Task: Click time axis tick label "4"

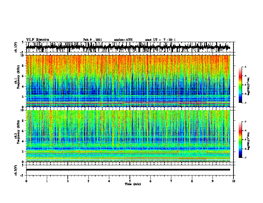Action: [x=109, y=181]
